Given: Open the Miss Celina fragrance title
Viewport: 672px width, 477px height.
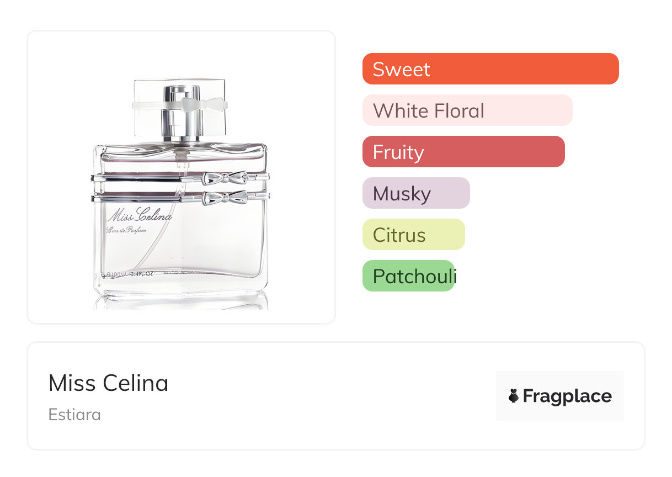Looking at the screenshot, I should (x=108, y=383).
